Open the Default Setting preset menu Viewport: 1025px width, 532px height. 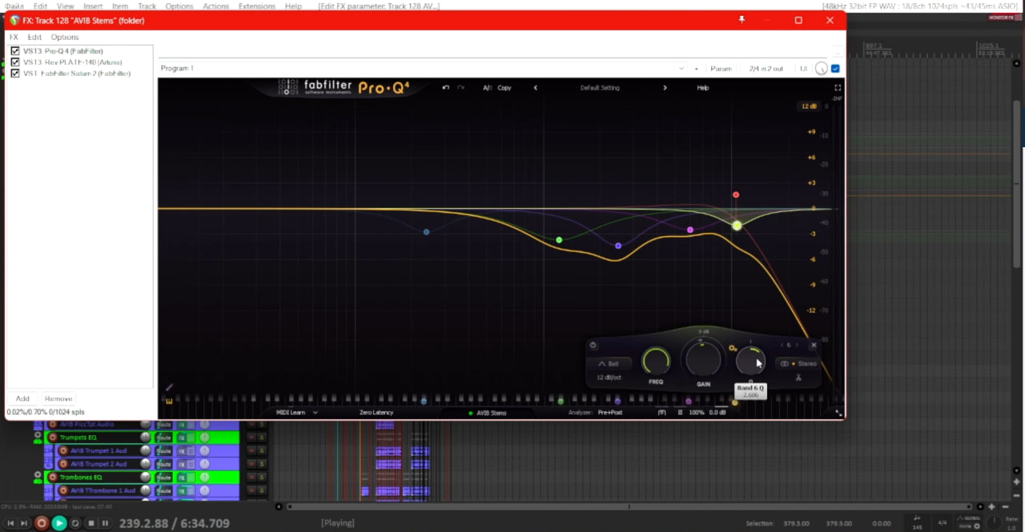600,87
